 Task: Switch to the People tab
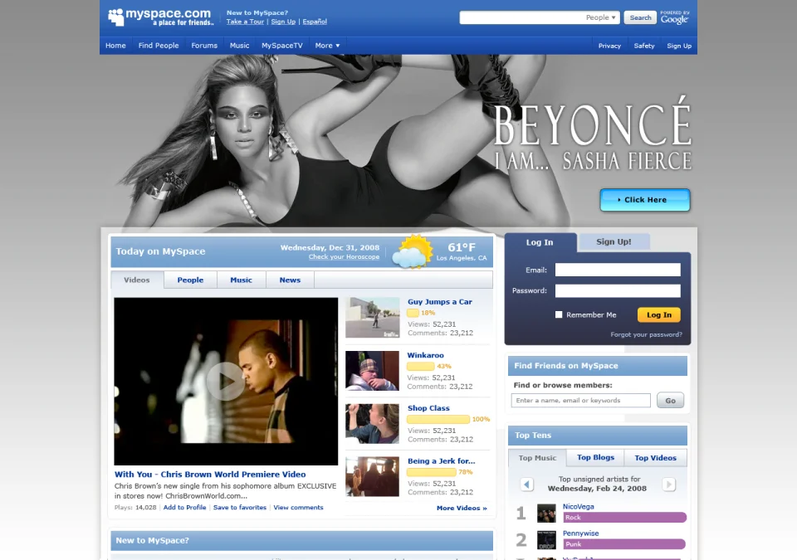(x=190, y=280)
